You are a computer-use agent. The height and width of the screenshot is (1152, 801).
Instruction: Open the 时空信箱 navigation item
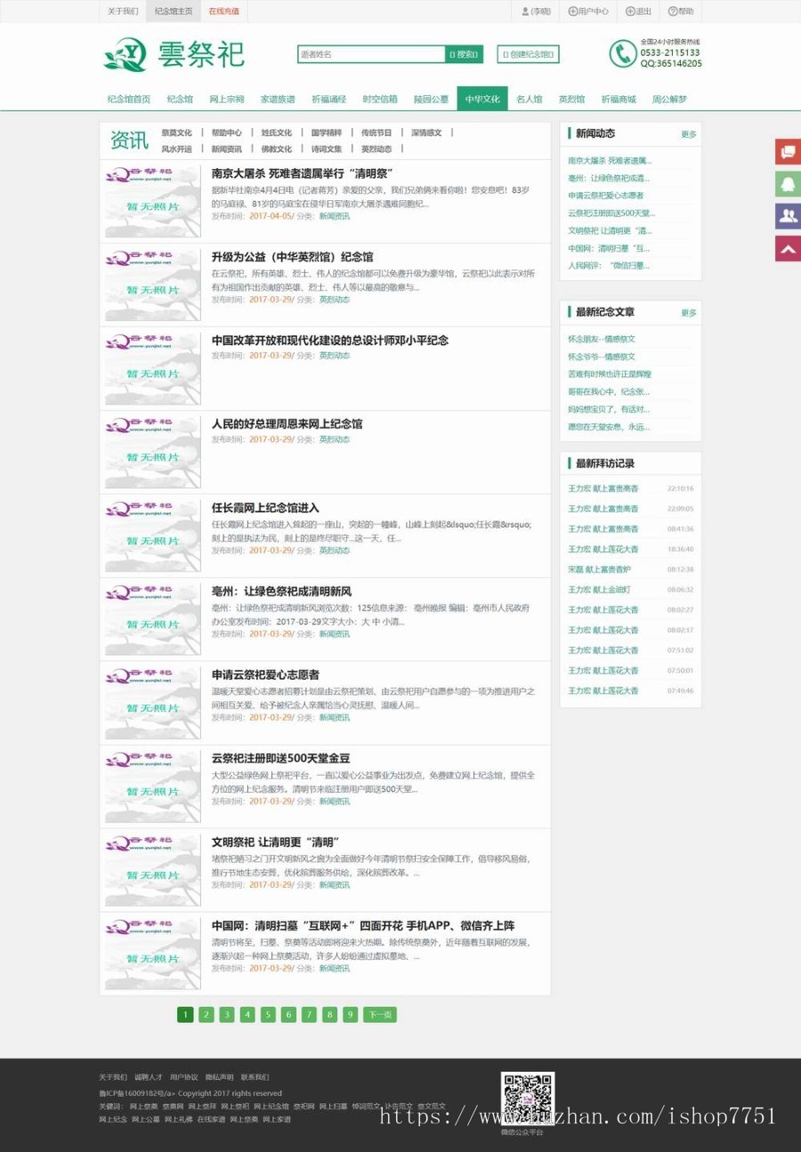pyautogui.click(x=380, y=100)
